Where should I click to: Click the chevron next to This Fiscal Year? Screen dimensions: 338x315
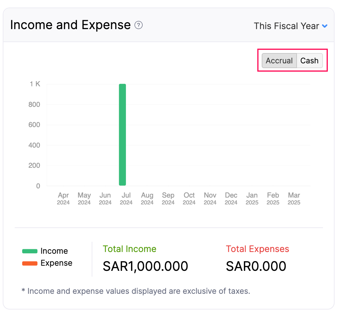click(x=325, y=26)
